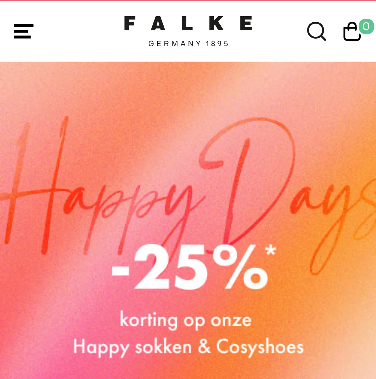The height and width of the screenshot is (379, 376).
Task: Click the cart item count badge
Action: tap(366, 27)
